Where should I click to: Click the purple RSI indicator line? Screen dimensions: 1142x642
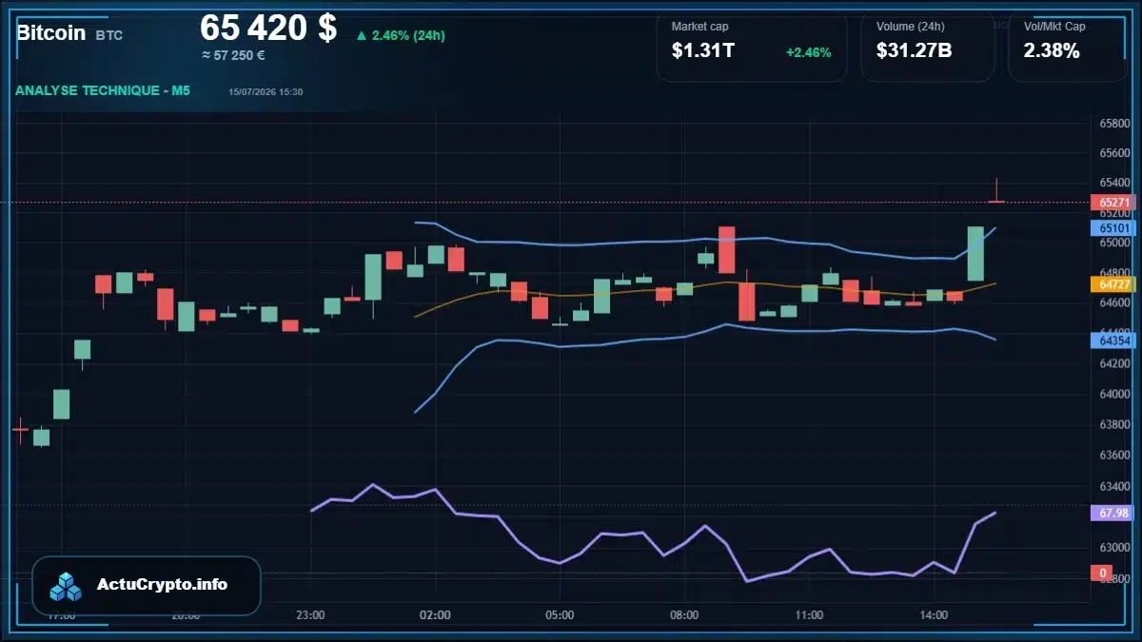[x=654, y=534]
